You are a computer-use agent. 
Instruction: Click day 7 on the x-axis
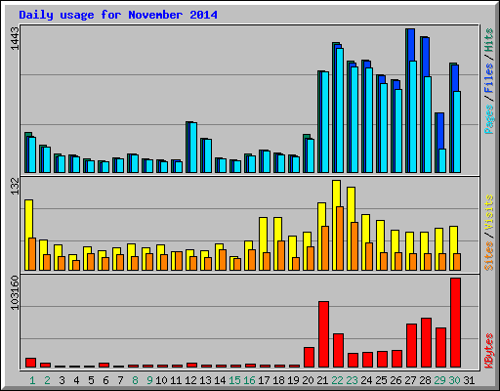[x=120, y=380]
